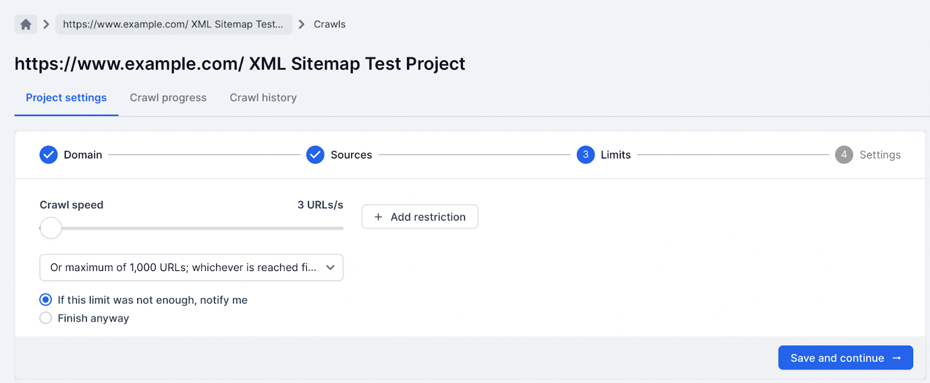Click Add restriction button

420,216
